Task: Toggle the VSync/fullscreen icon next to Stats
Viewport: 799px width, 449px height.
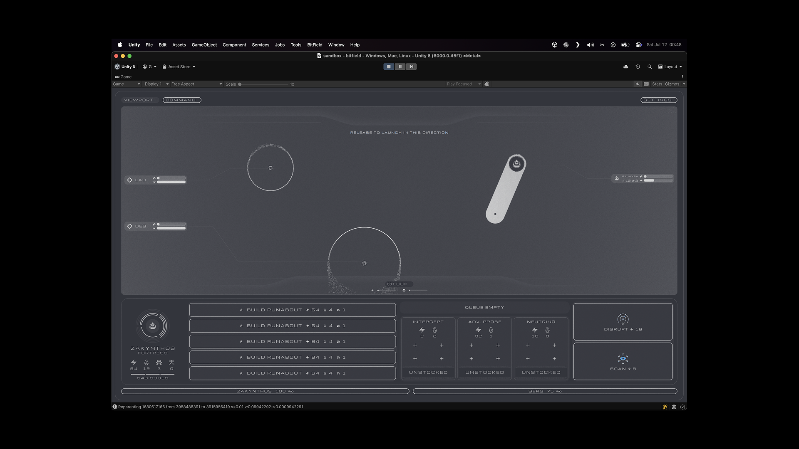Action: [646, 84]
